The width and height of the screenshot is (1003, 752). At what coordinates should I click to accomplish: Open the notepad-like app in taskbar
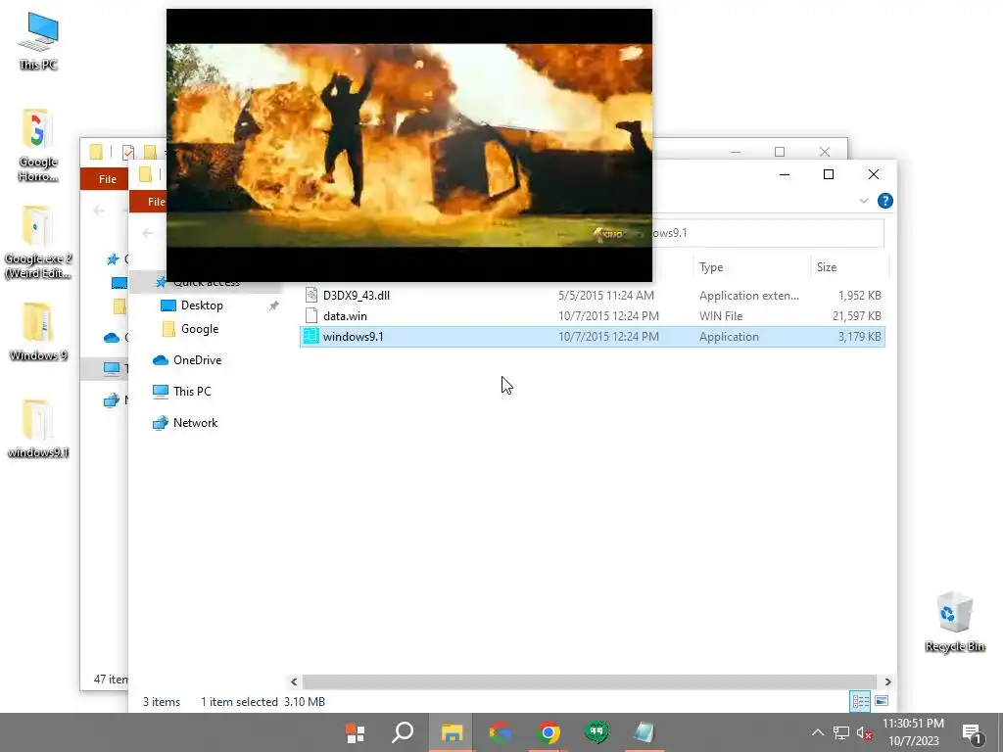tap(645, 732)
